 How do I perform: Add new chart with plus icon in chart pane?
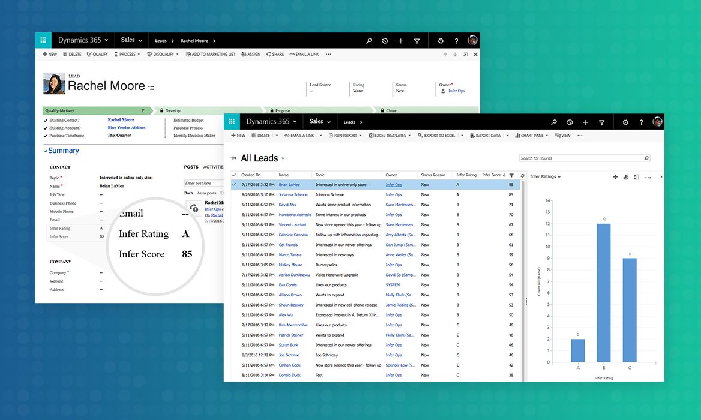click(x=615, y=177)
